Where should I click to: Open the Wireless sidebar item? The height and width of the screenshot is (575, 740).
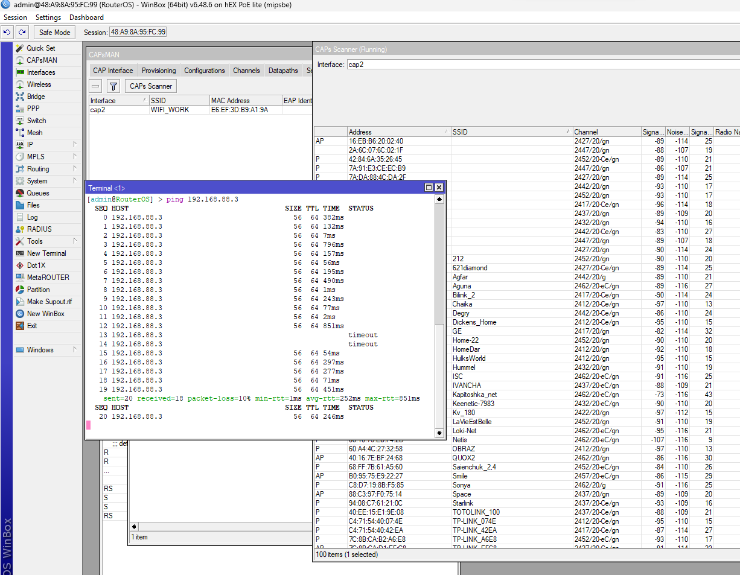click(x=39, y=84)
